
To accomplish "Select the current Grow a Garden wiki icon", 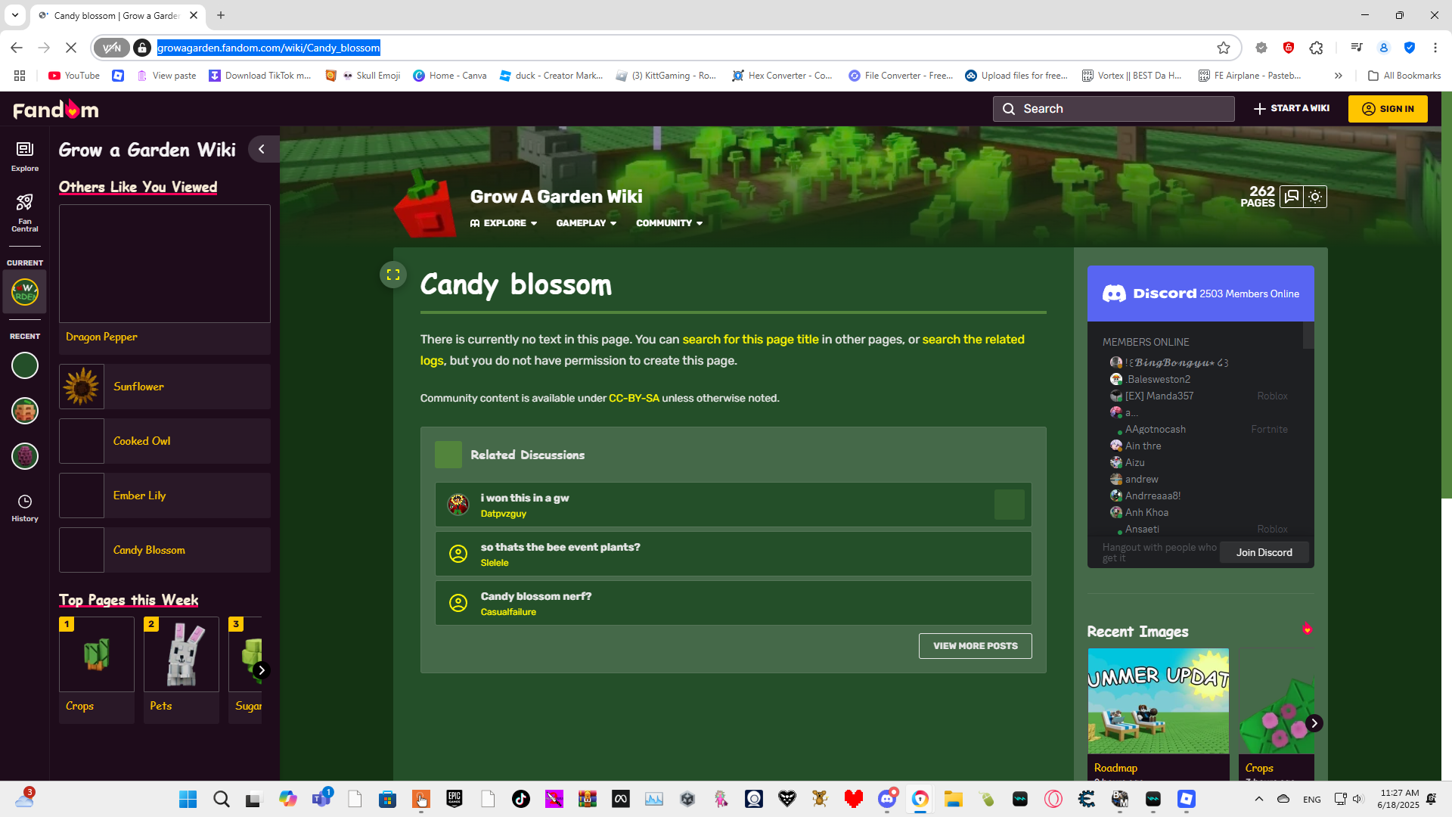I will pos(25,292).
